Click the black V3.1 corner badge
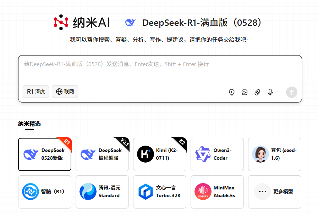 point(124,142)
